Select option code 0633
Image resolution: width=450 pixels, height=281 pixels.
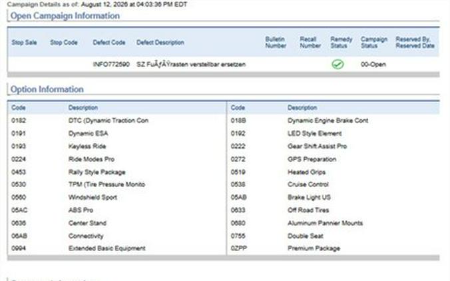point(238,210)
